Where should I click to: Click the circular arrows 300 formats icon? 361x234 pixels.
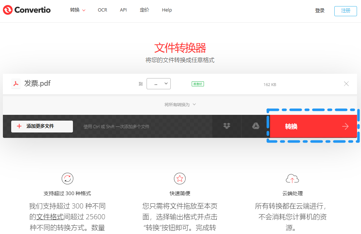click(x=68, y=179)
